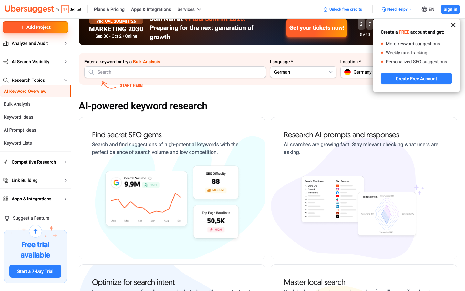Close the free account popup
The height and width of the screenshot is (291, 465).
tap(453, 25)
